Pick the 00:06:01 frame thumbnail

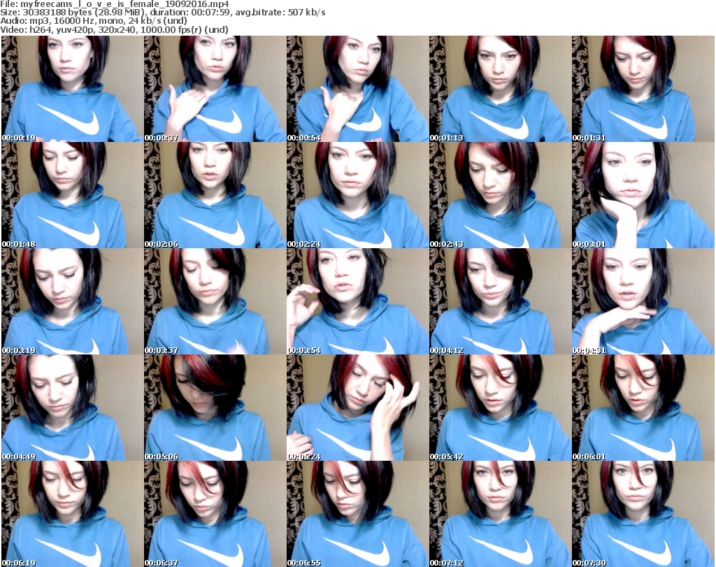643,408
